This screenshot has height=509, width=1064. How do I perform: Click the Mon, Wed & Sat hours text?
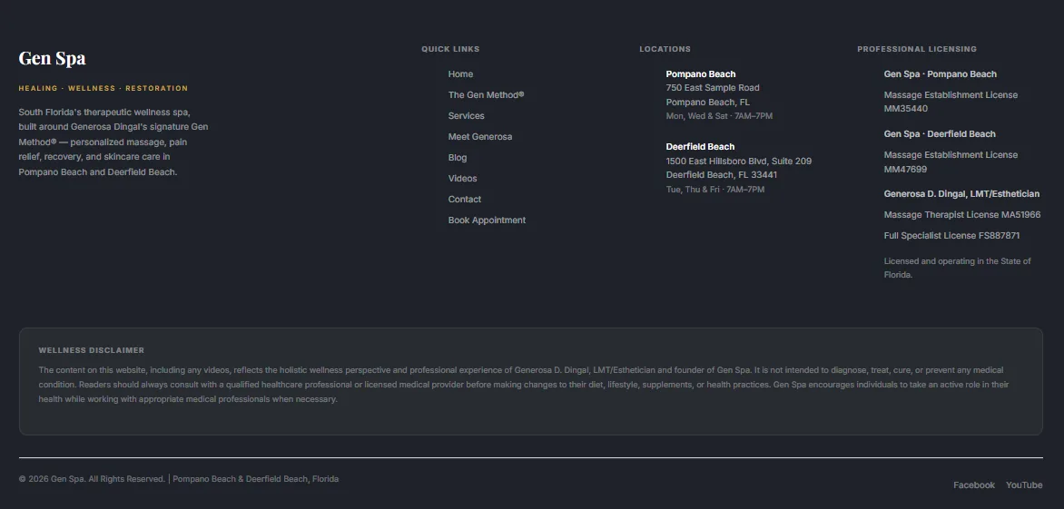tap(719, 116)
